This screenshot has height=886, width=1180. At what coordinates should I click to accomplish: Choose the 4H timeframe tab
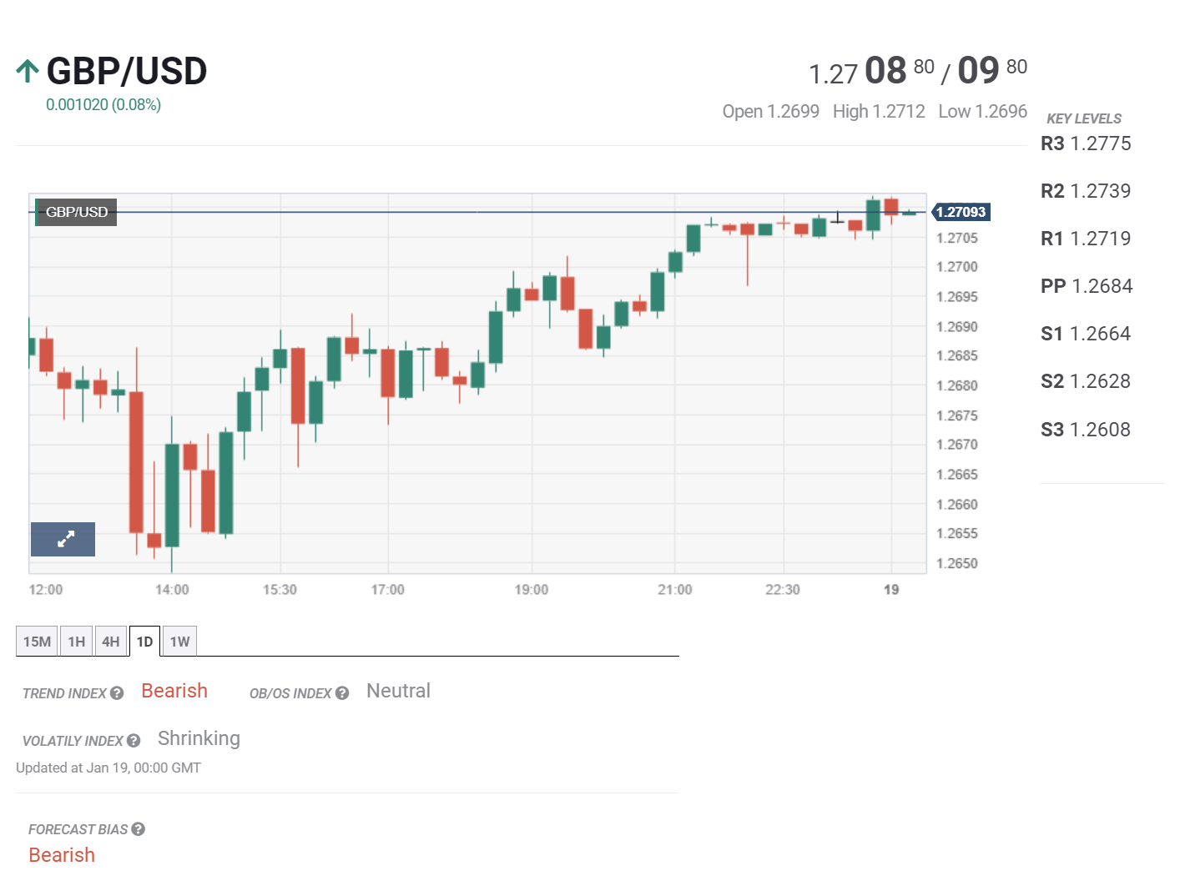(x=111, y=642)
